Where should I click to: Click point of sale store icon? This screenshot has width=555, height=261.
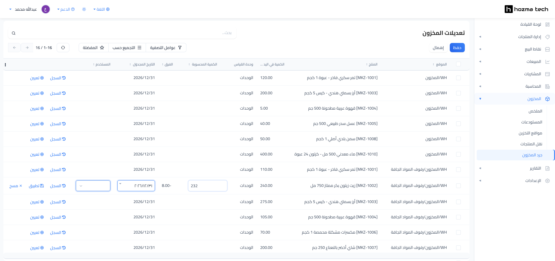coord(547,49)
